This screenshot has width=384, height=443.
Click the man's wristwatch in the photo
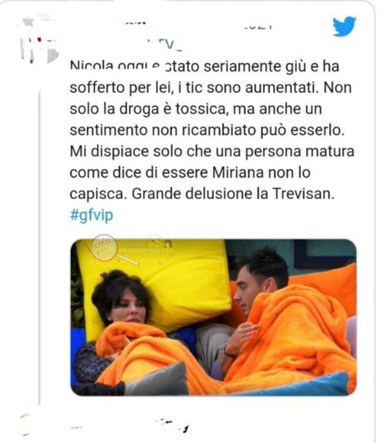[231, 353]
